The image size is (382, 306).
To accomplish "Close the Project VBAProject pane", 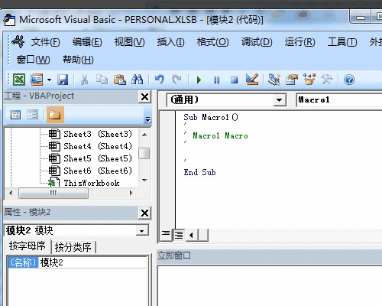I will [144, 96].
